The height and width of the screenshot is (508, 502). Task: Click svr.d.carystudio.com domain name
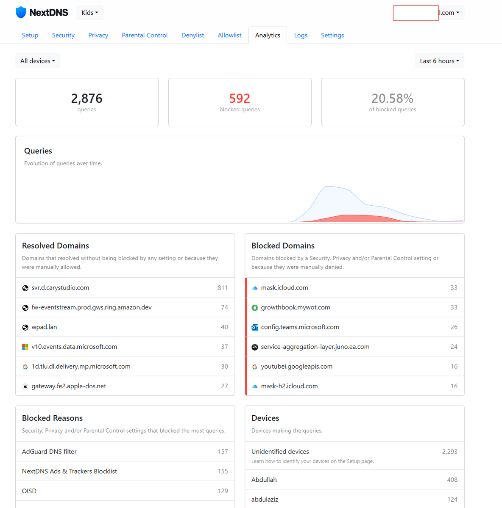pos(60,288)
